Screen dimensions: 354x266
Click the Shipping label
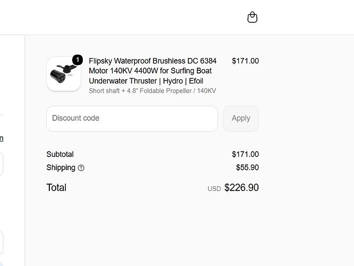[x=61, y=168]
